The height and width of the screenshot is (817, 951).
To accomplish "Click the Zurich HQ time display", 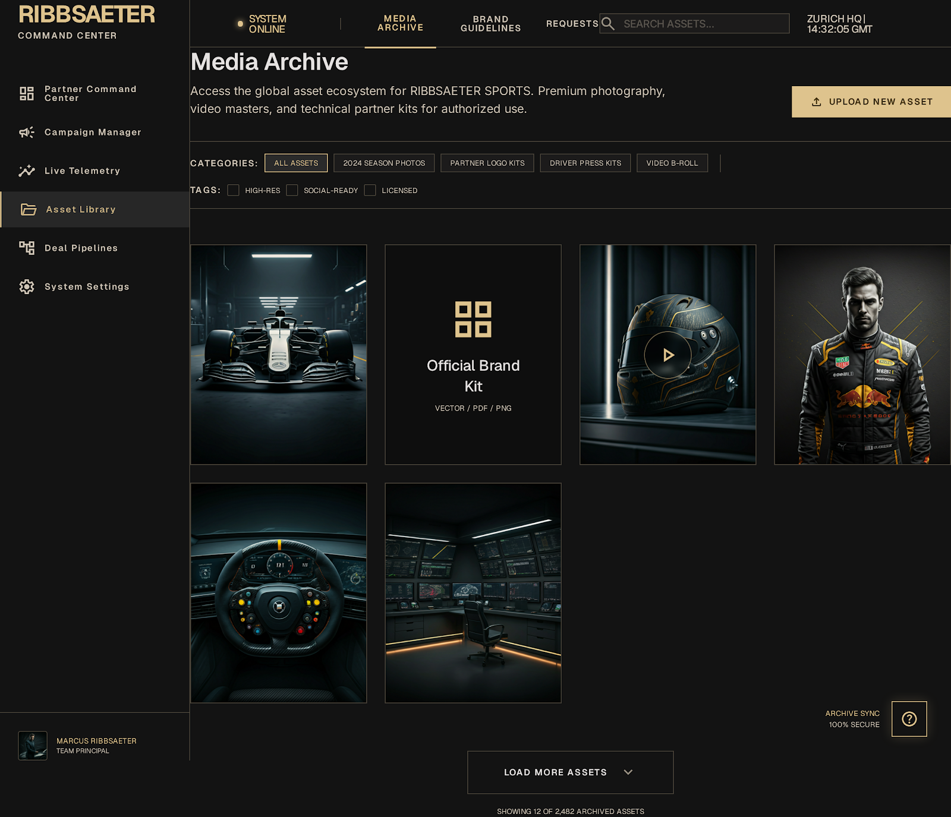I will (839, 24).
